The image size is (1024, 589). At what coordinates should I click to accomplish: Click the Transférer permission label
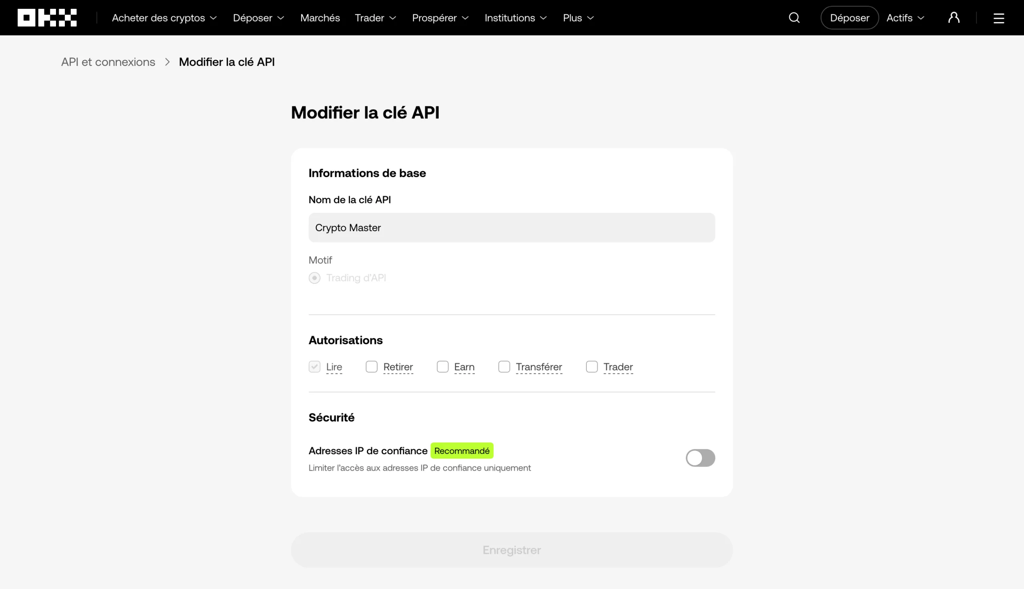[539, 367]
